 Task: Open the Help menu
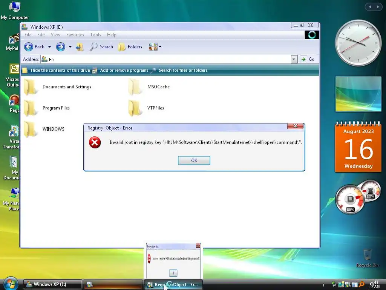click(112, 34)
